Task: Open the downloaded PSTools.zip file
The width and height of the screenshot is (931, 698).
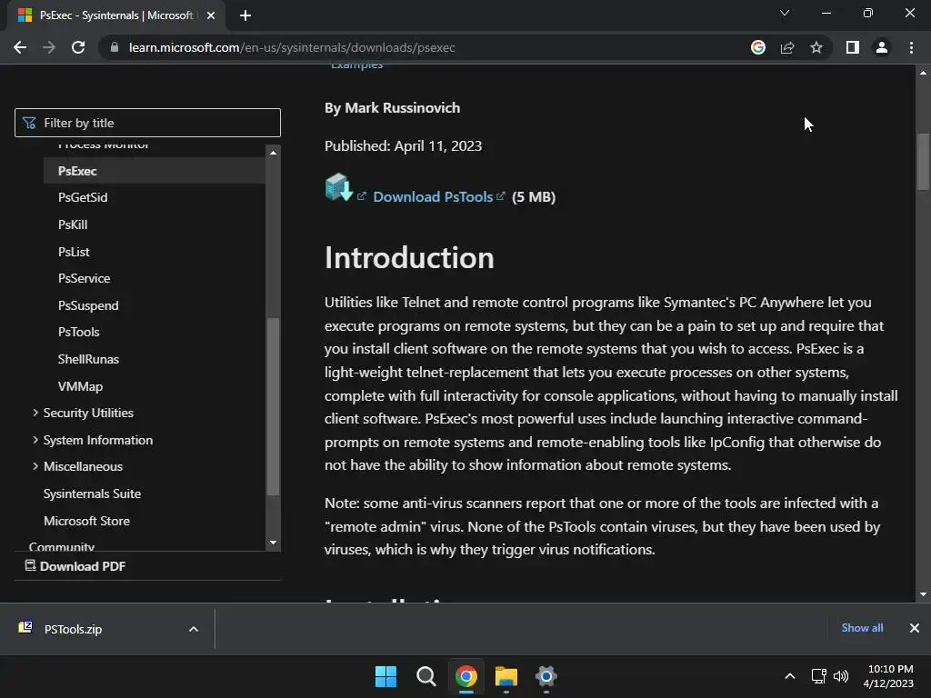Action: pos(73,629)
